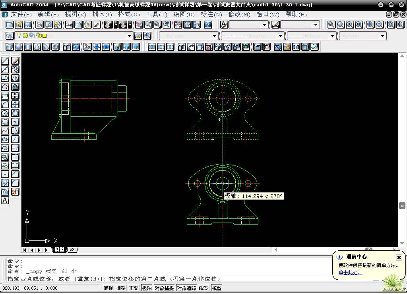
Task: Select the Polygon draw tool
Action: (5, 87)
